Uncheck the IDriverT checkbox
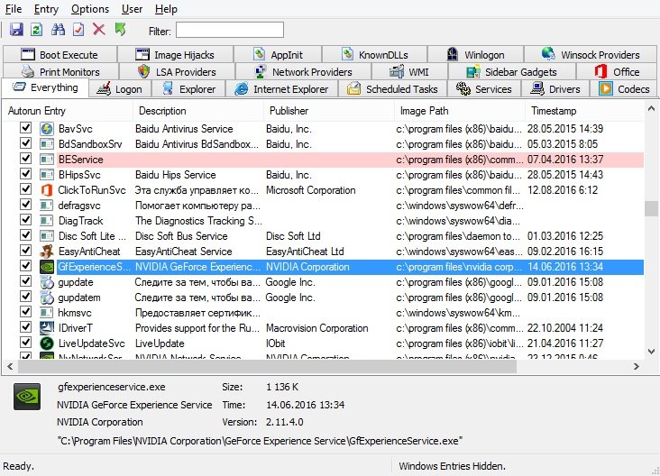 [x=25, y=327]
